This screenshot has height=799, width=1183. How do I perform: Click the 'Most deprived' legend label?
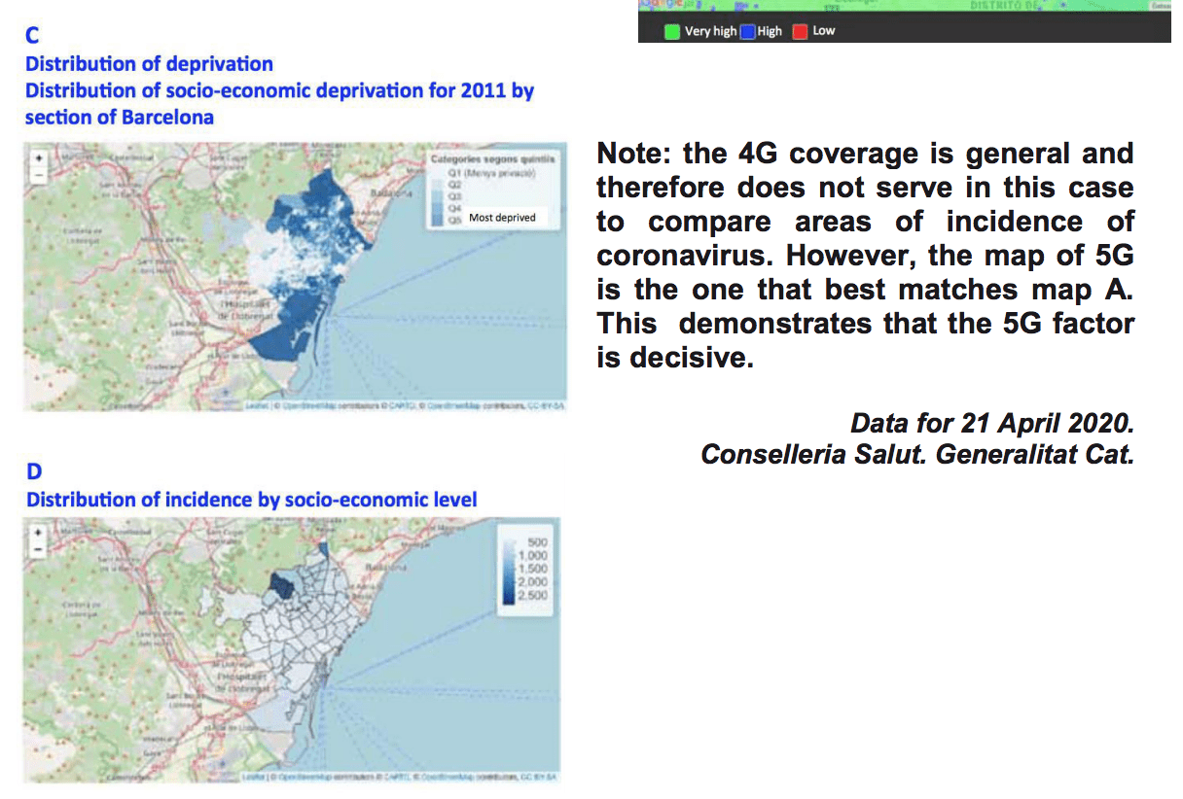point(502,218)
